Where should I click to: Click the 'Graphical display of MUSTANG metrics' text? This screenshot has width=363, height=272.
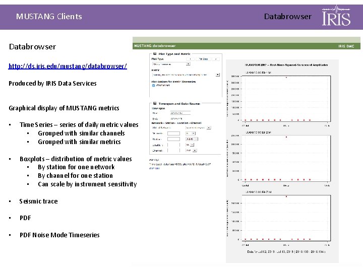click(64, 108)
